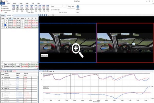Click the VMax column header

(18, 18)
